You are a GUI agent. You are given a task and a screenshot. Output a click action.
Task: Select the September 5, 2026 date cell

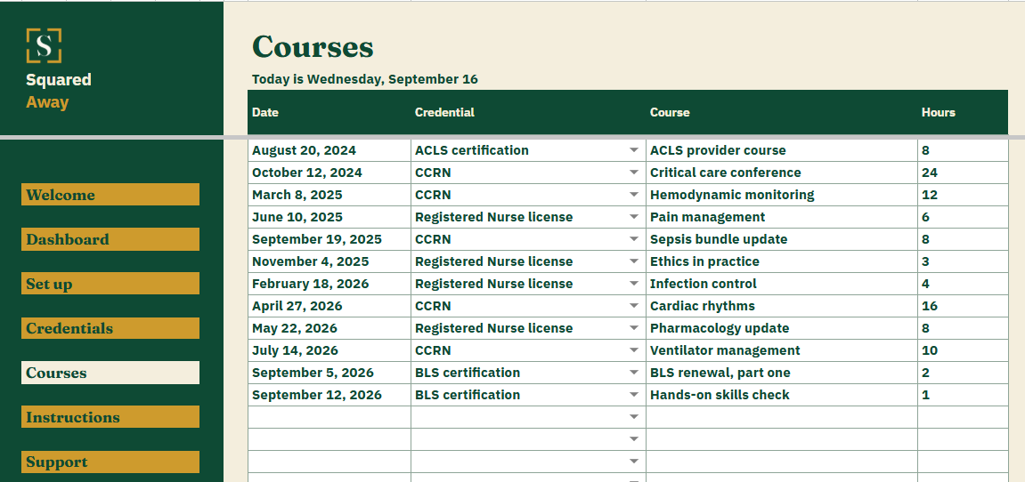tap(329, 373)
